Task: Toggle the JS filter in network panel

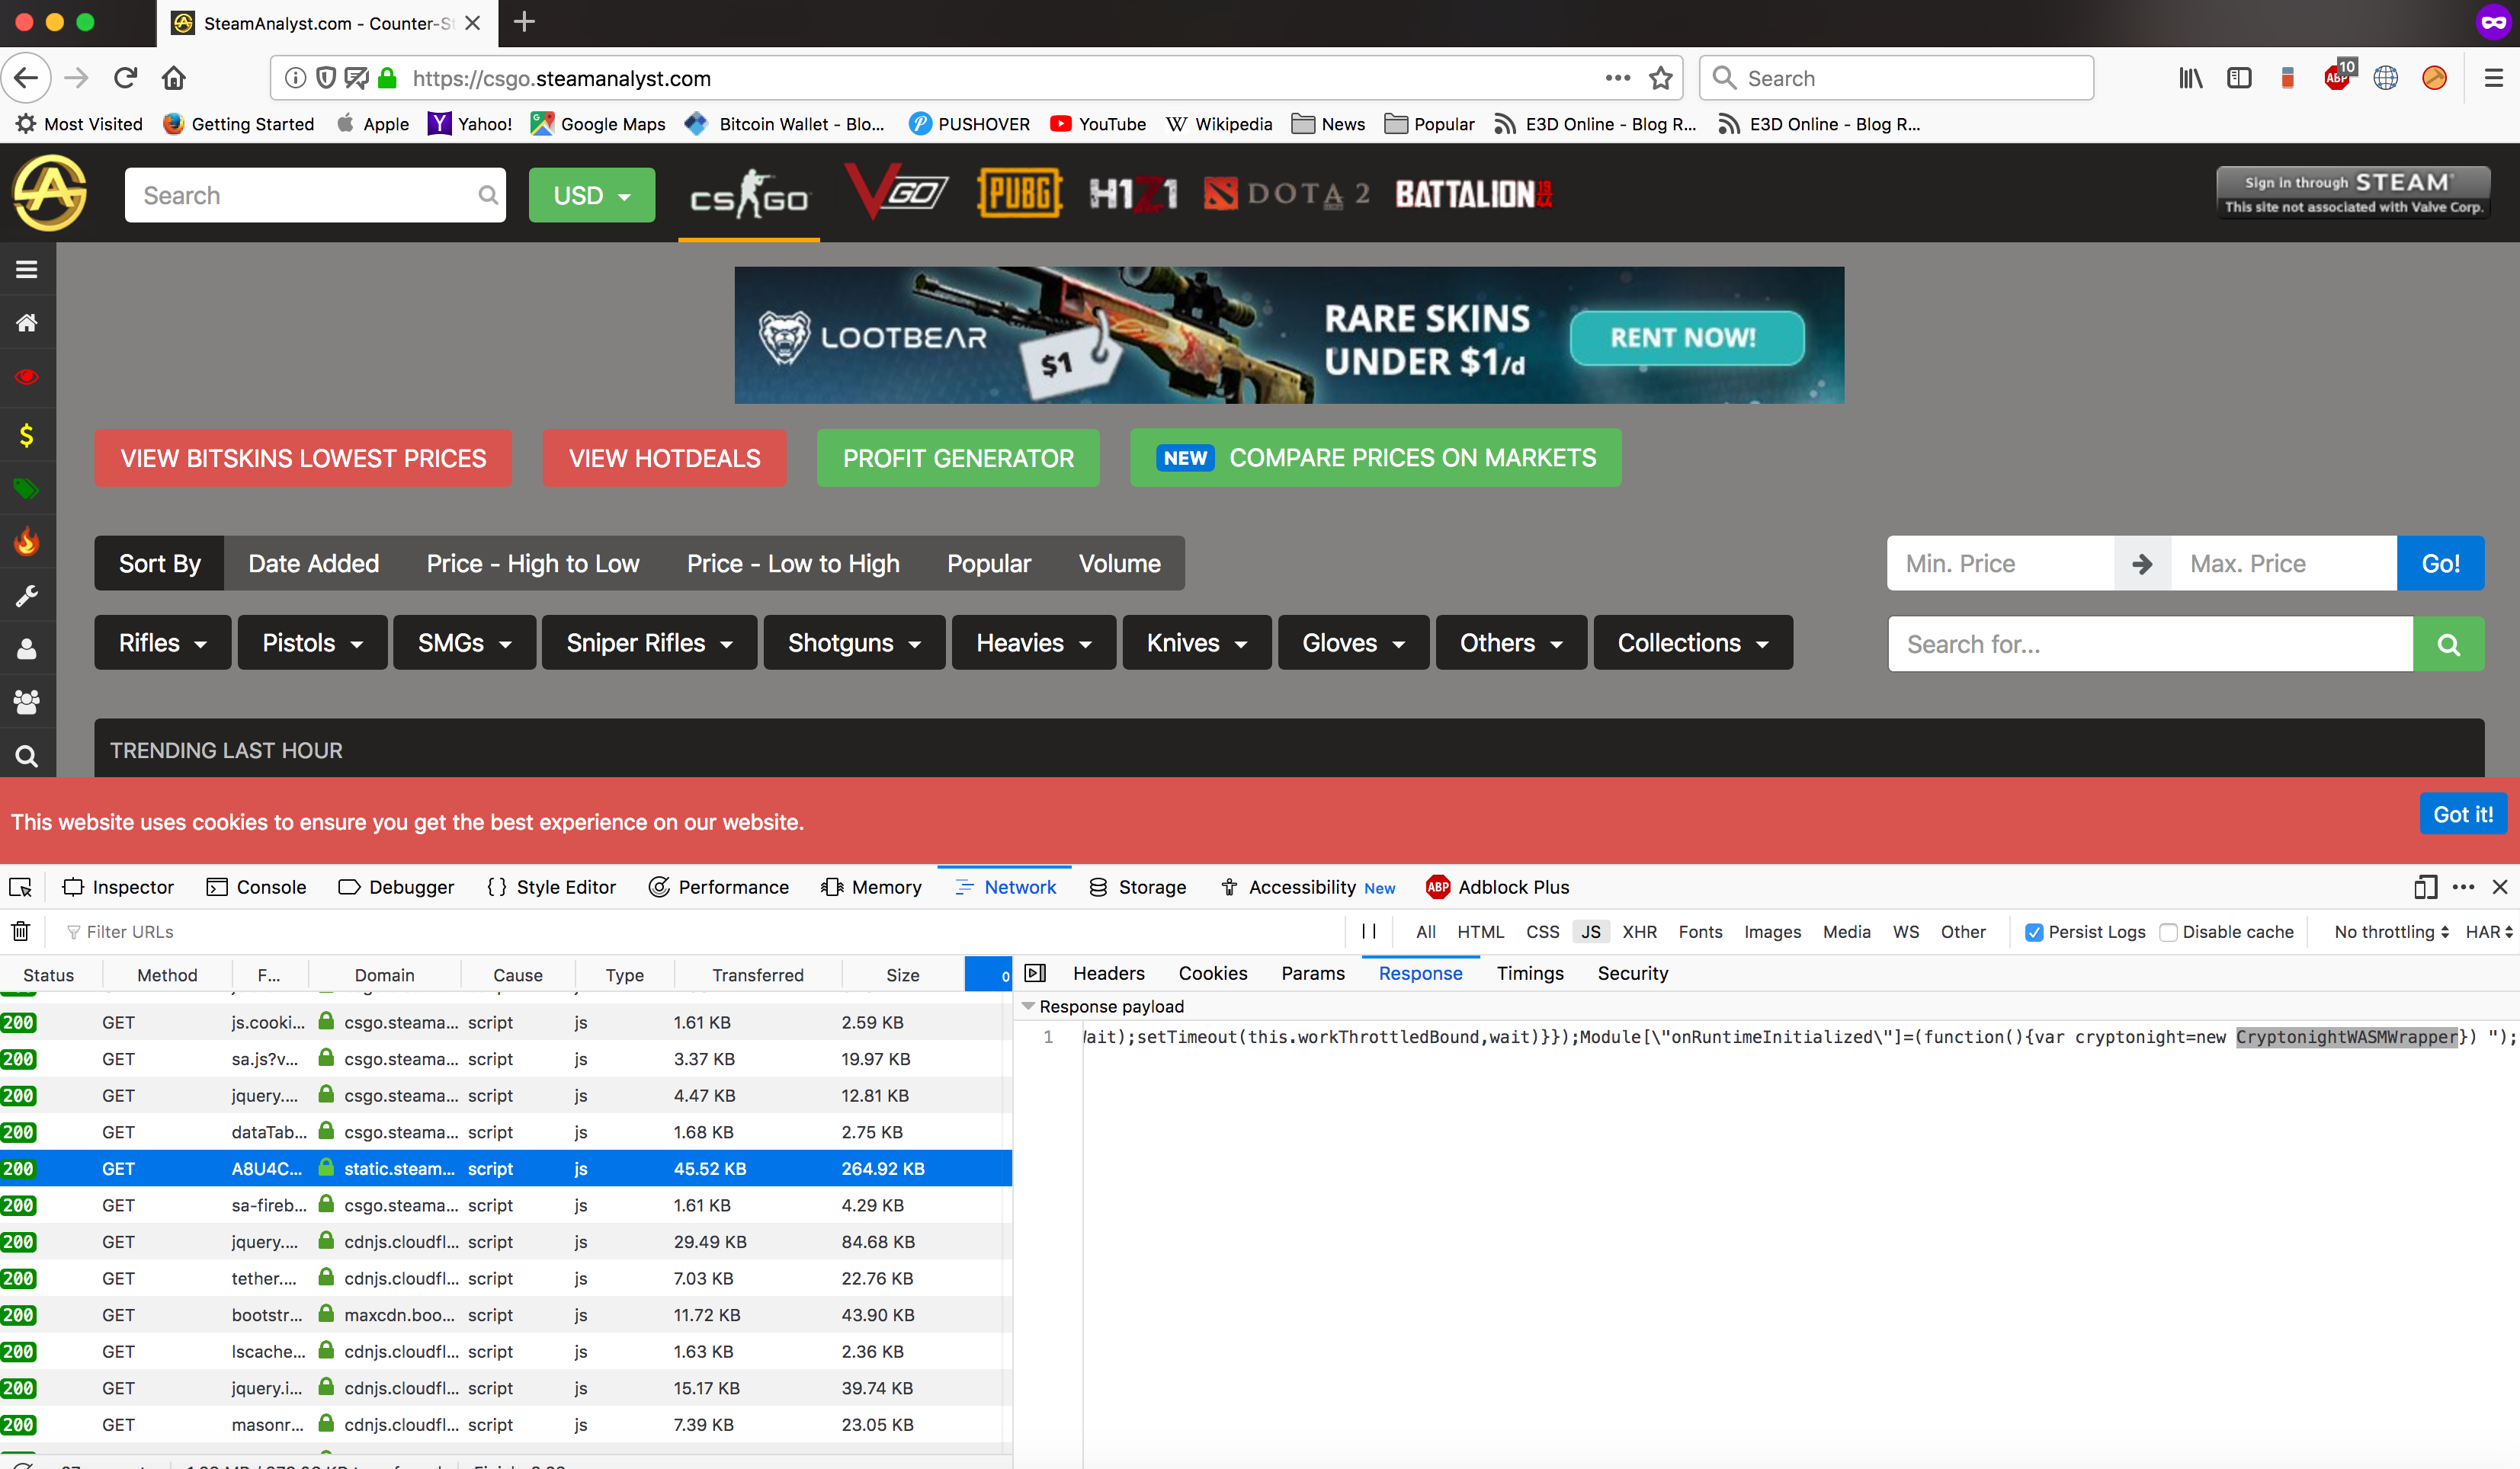Action: click(x=1590, y=931)
